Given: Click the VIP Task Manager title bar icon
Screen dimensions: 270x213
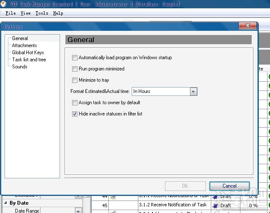Looking at the screenshot, I should [x=3, y=4].
